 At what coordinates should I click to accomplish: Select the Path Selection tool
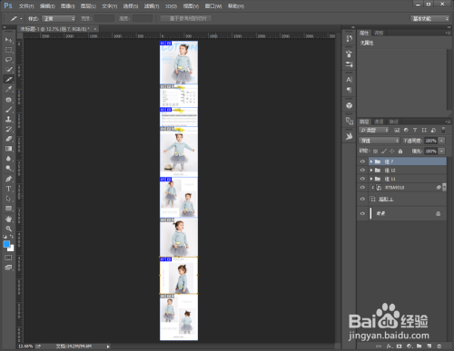pyautogui.click(x=8, y=199)
